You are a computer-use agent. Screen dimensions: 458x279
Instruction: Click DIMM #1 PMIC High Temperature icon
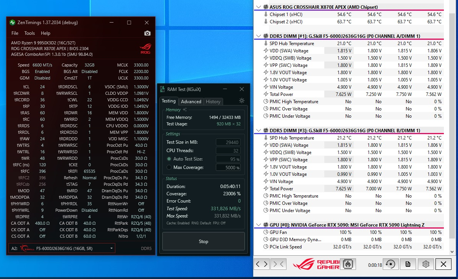pyautogui.click(x=266, y=101)
